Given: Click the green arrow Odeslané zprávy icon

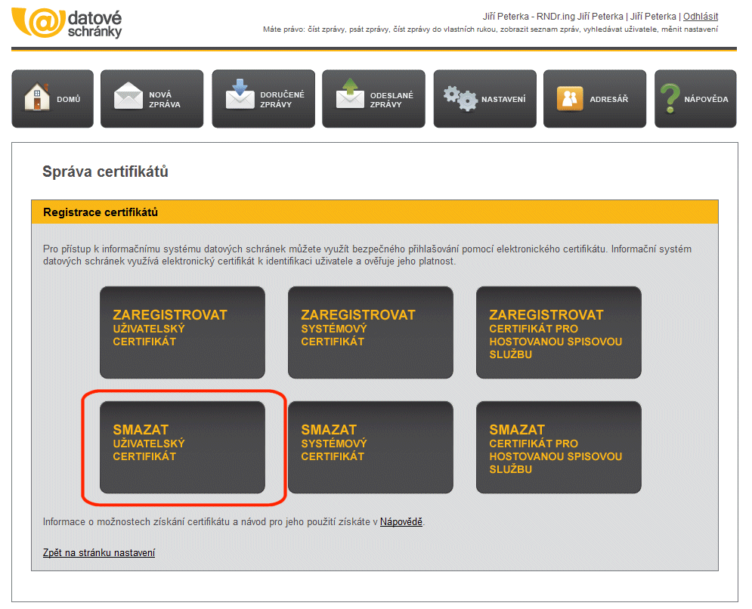Looking at the screenshot, I should (x=350, y=94).
